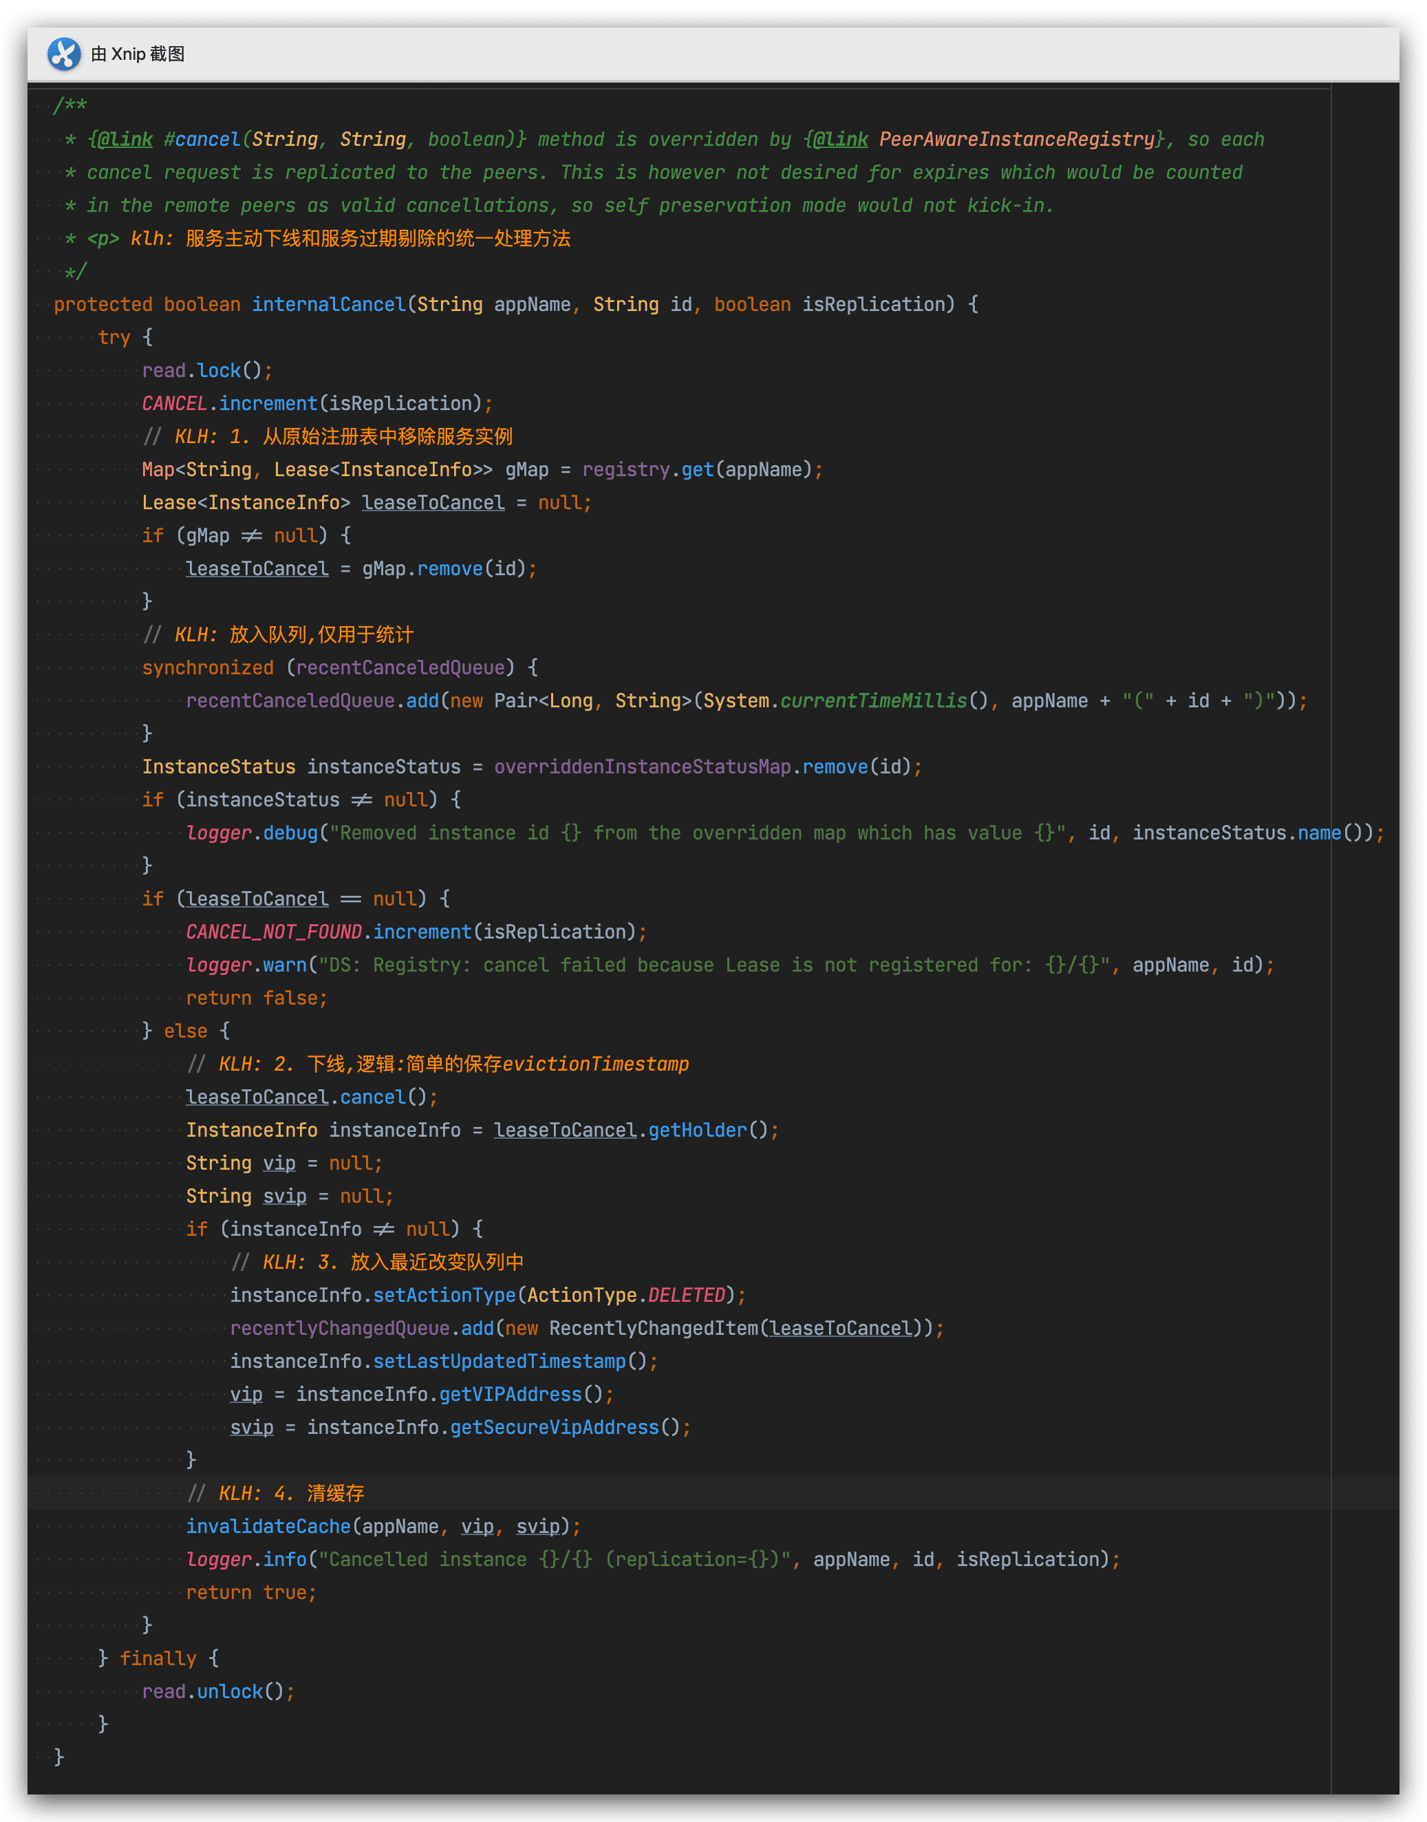Click 'read.unlock();' statement
The width and height of the screenshot is (1427, 1822).
pyautogui.click(x=218, y=1692)
